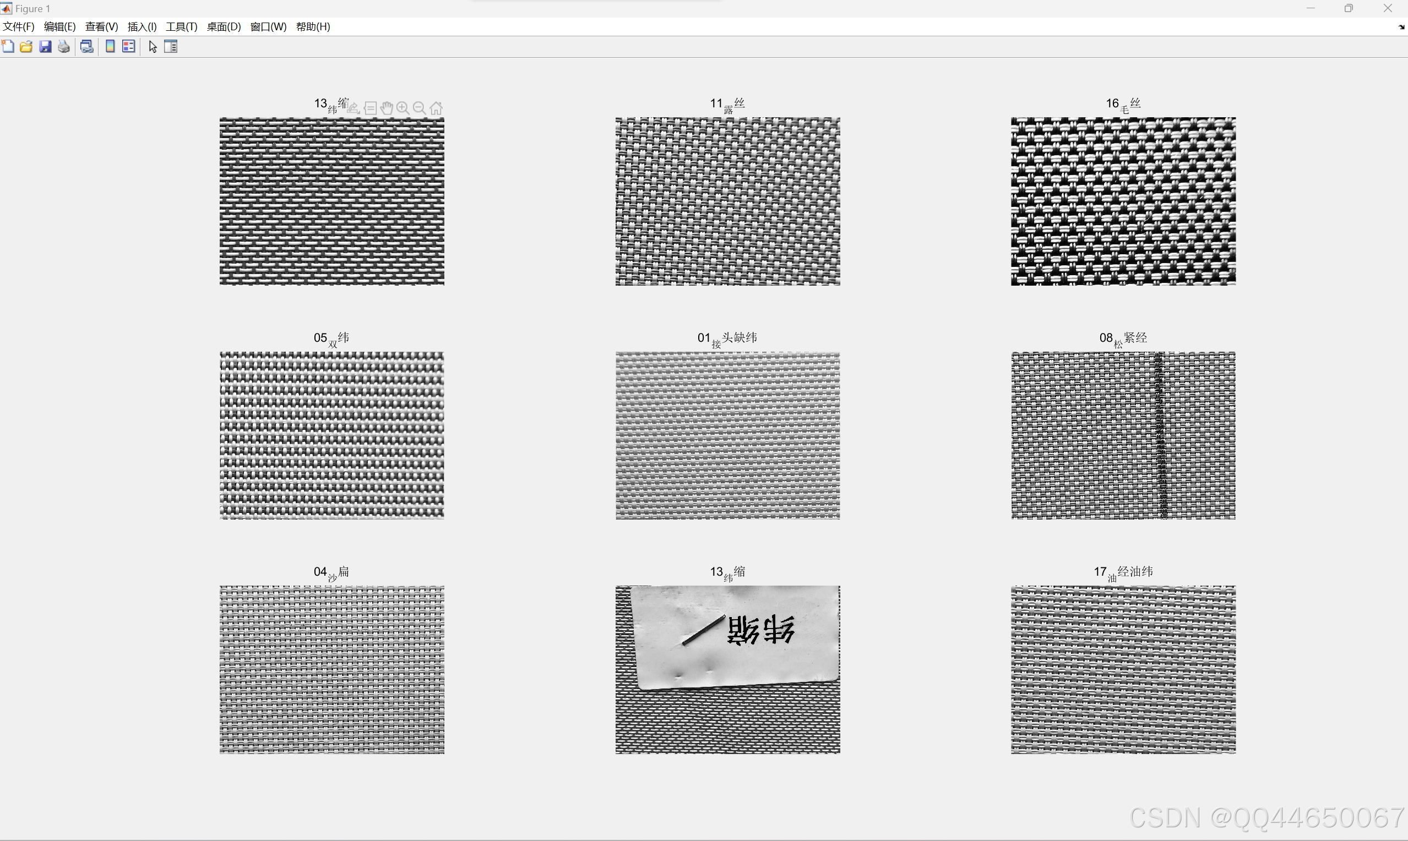Screen dimensions: 1408x841
Task: Insert Legend from the toolbar
Action: pyautogui.click(x=129, y=46)
